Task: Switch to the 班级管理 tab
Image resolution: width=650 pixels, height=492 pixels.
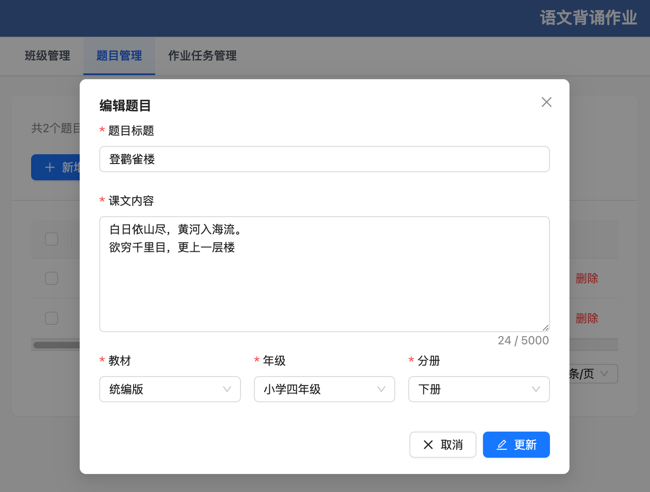Action: (x=47, y=56)
